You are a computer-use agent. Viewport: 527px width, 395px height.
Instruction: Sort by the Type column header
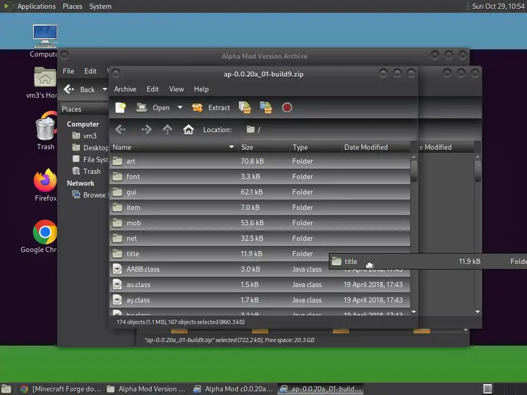pos(315,147)
